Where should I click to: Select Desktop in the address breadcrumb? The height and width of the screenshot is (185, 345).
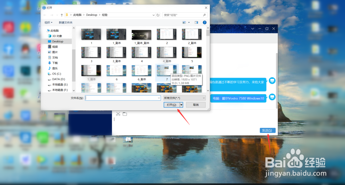[91, 15]
